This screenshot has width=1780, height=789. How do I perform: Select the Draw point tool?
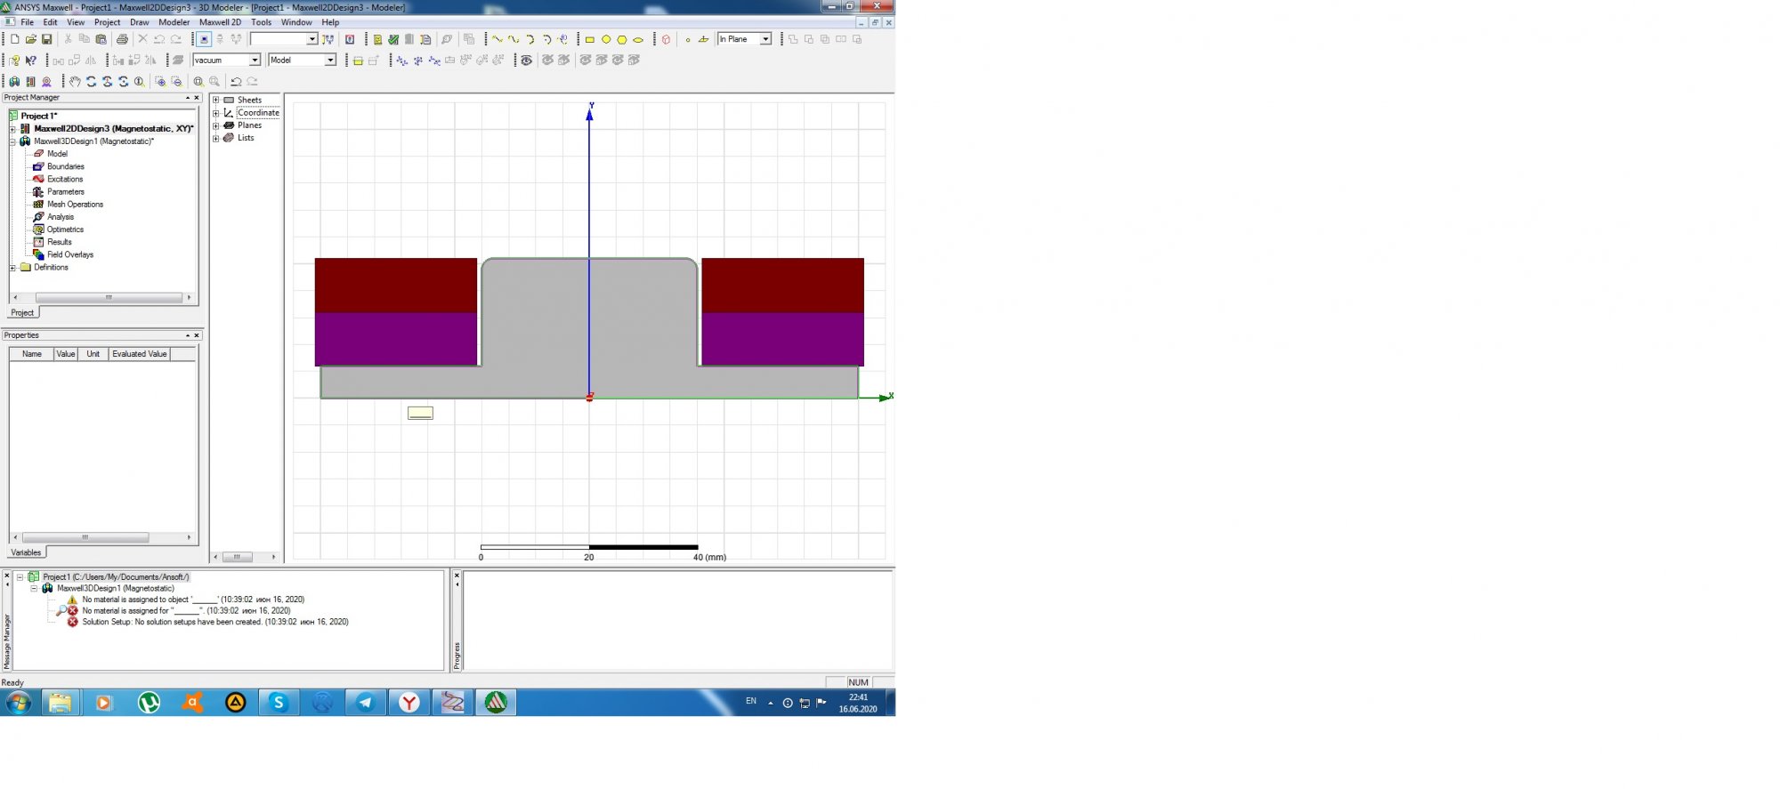(688, 39)
